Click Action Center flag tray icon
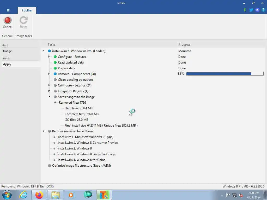The image size is (267, 200). click(228, 195)
